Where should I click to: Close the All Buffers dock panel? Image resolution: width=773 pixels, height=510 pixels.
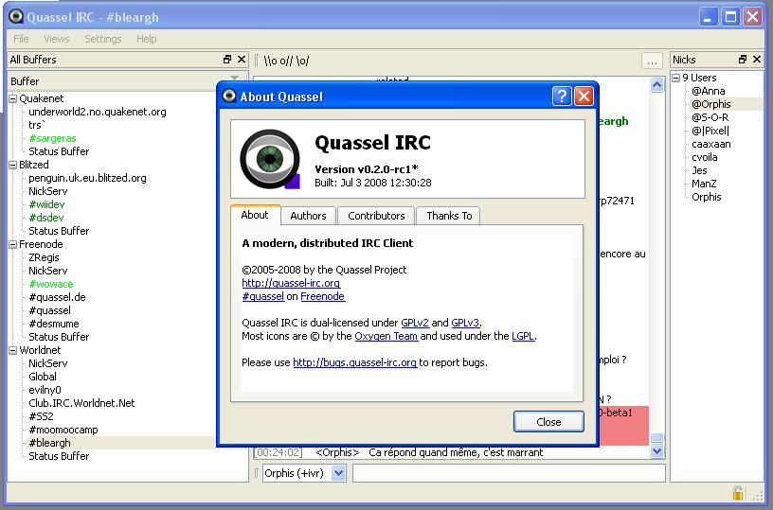click(x=242, y=59)
